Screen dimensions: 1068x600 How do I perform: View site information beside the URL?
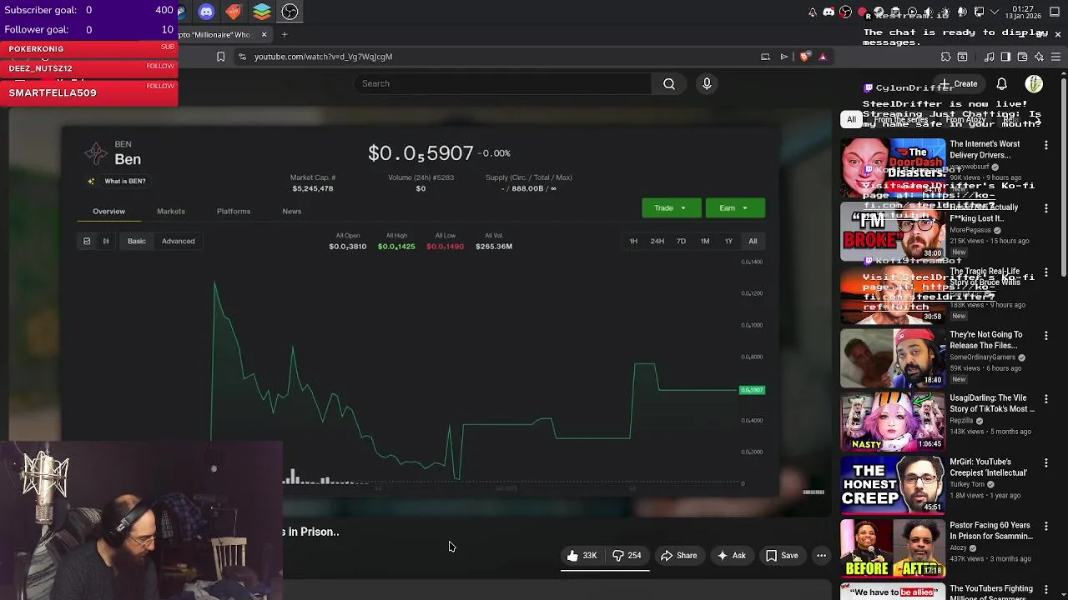[x=242, y=57]
